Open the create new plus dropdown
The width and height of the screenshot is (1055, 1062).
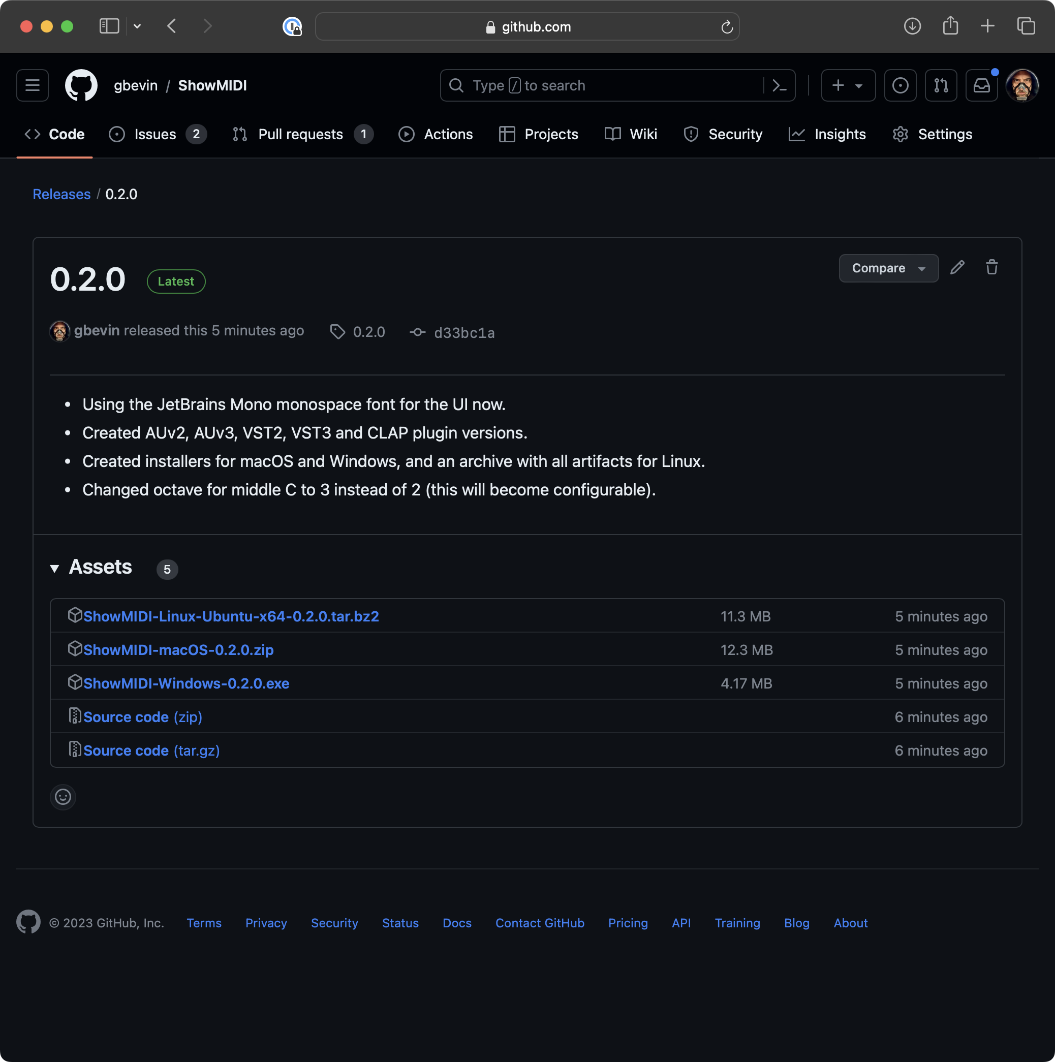(848, 85)
